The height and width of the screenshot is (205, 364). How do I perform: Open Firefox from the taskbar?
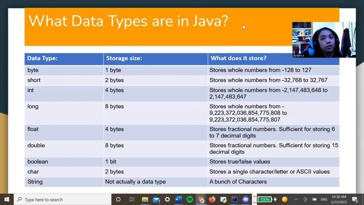pyautogui.click(x=212, y=199)
